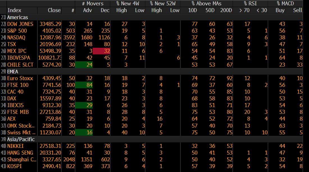Click KOSPI close value 2490.41
The height and width of the screenshot is (172, 309).
52,166
